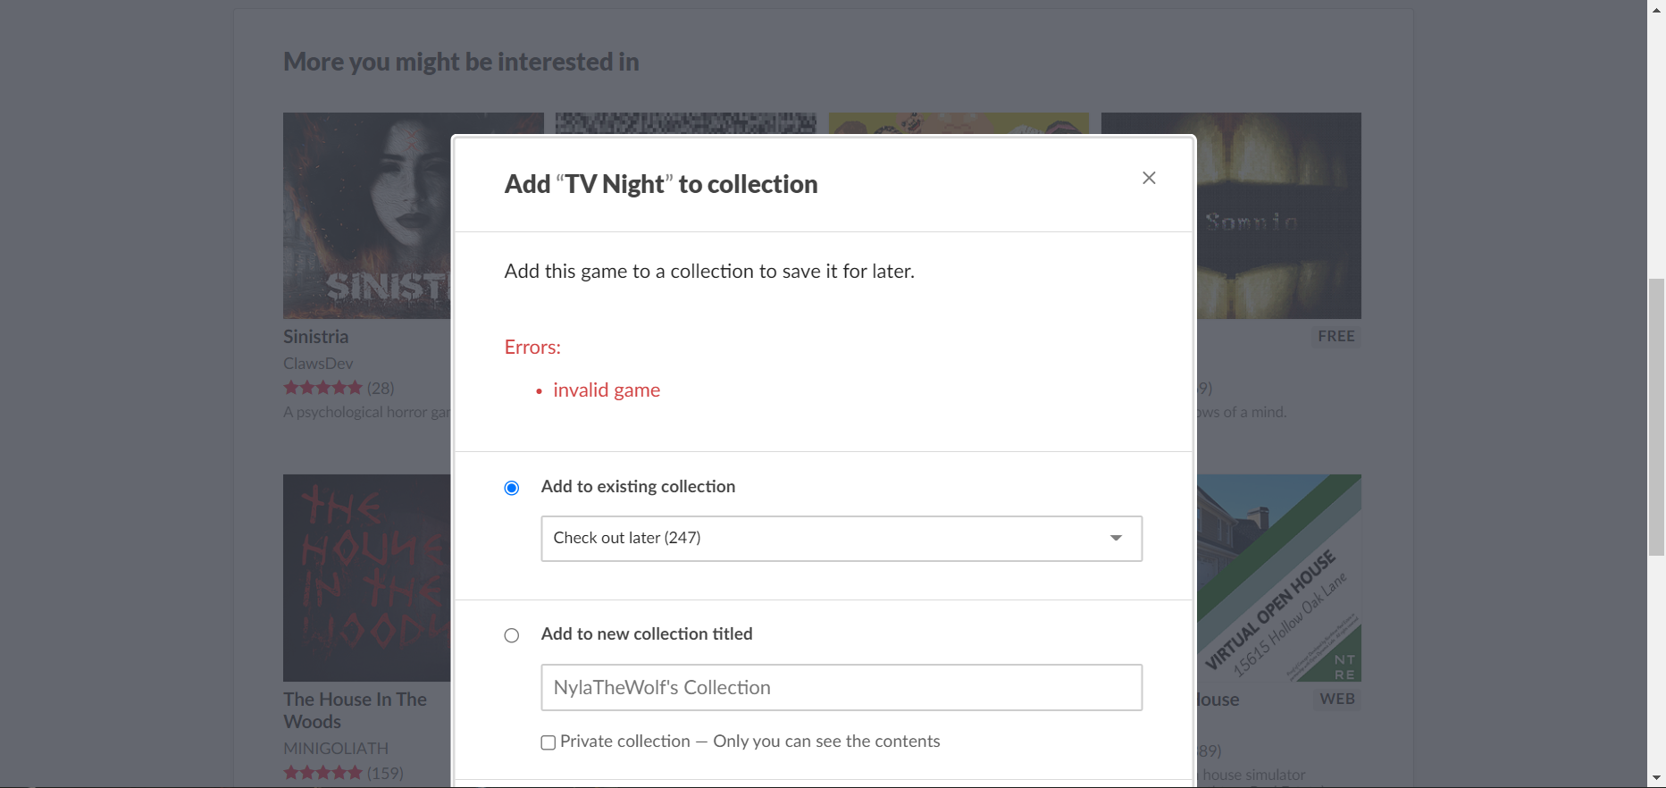This screenshot has width=1666, height=788.
Task: Click the FREE price tag
Action: click(x=1336, y=337)
